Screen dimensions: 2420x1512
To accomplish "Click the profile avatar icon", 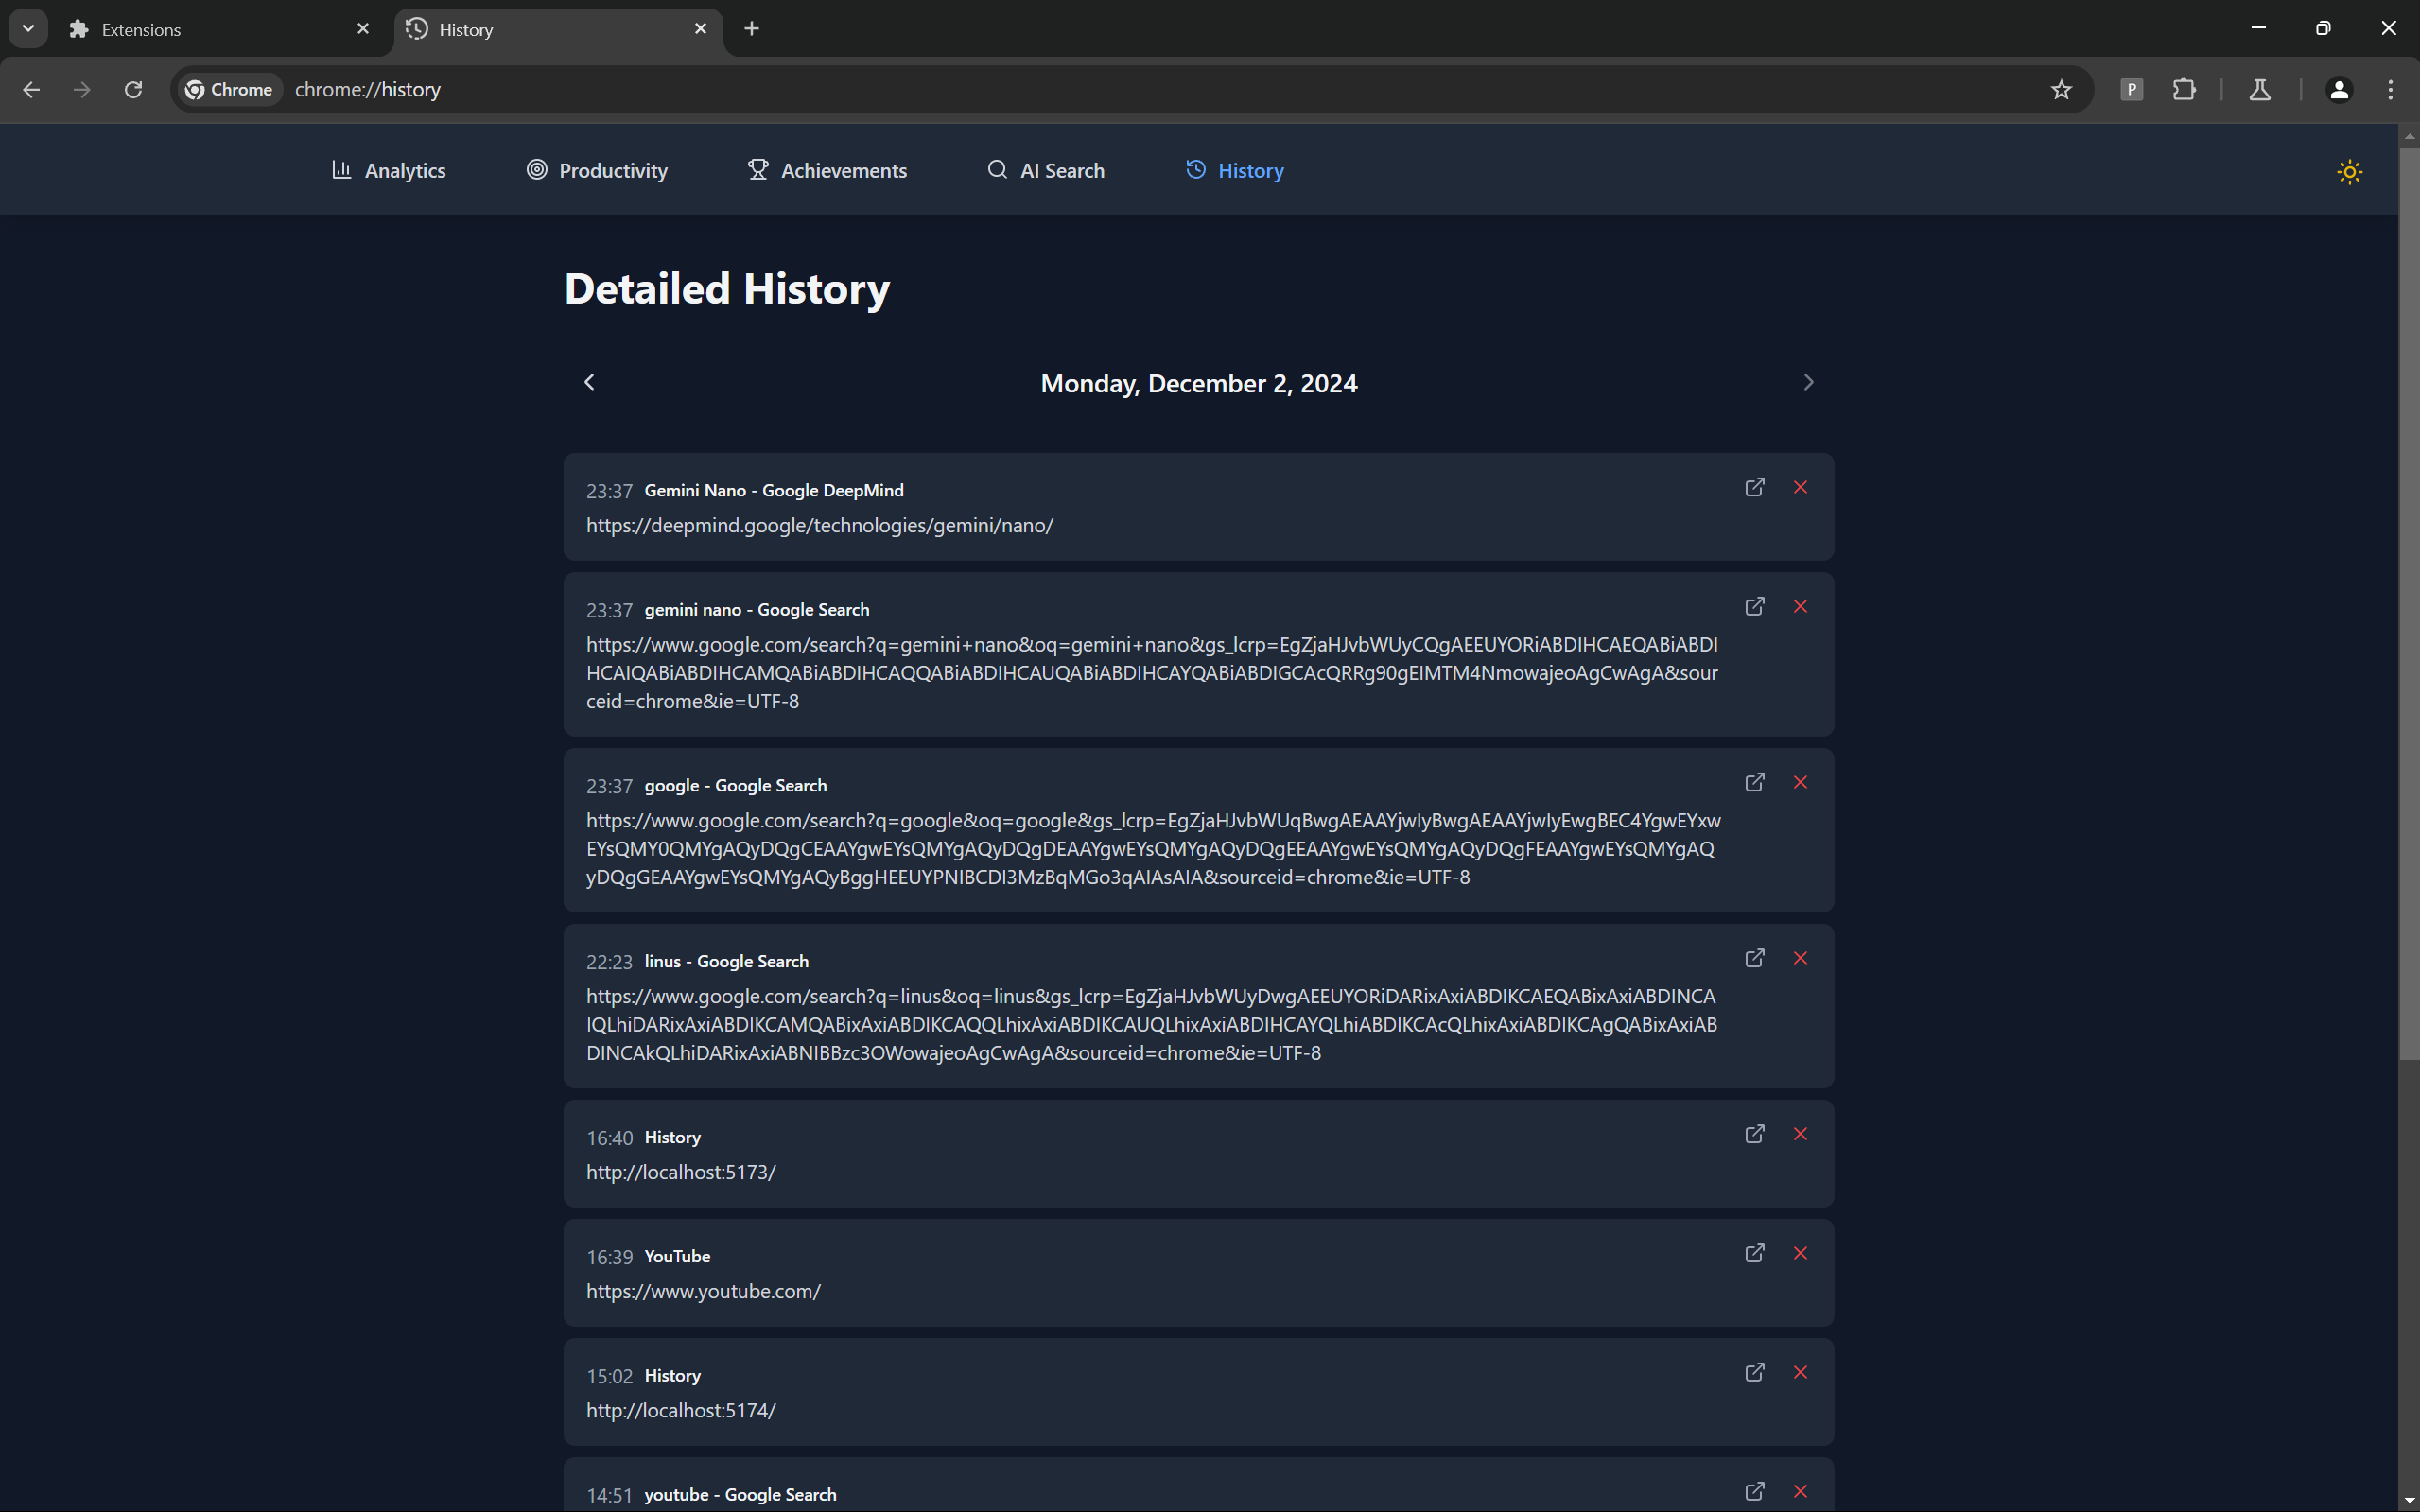I will point(2338,90).
